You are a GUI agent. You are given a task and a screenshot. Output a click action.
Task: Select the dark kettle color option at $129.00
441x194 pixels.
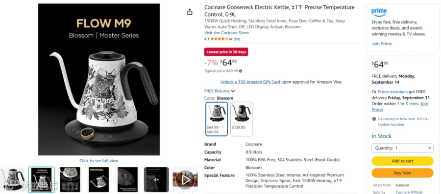242,119
